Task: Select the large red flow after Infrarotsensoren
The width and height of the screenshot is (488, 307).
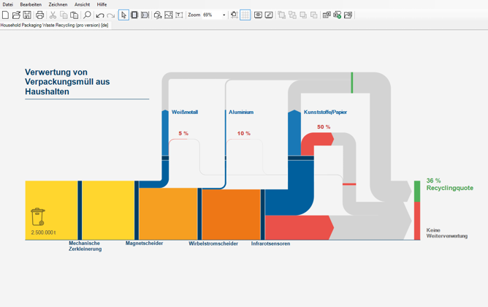Action: 298,227
